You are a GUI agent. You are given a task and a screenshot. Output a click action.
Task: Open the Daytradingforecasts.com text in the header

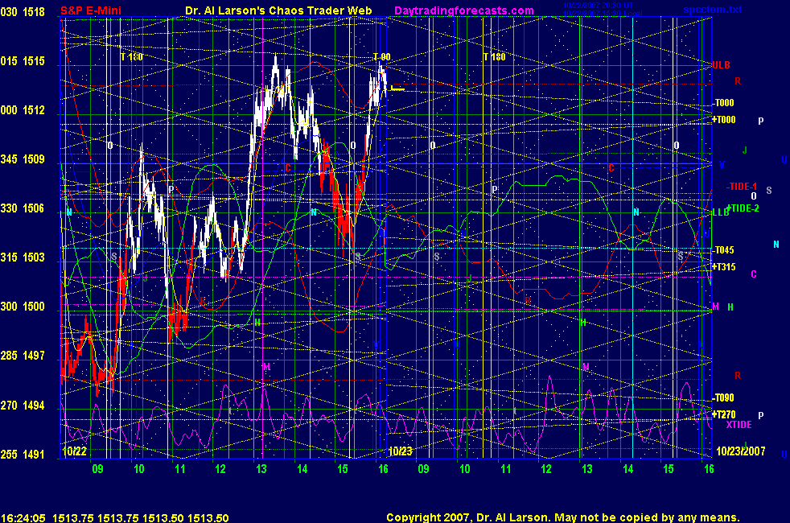tap(464, 10)
